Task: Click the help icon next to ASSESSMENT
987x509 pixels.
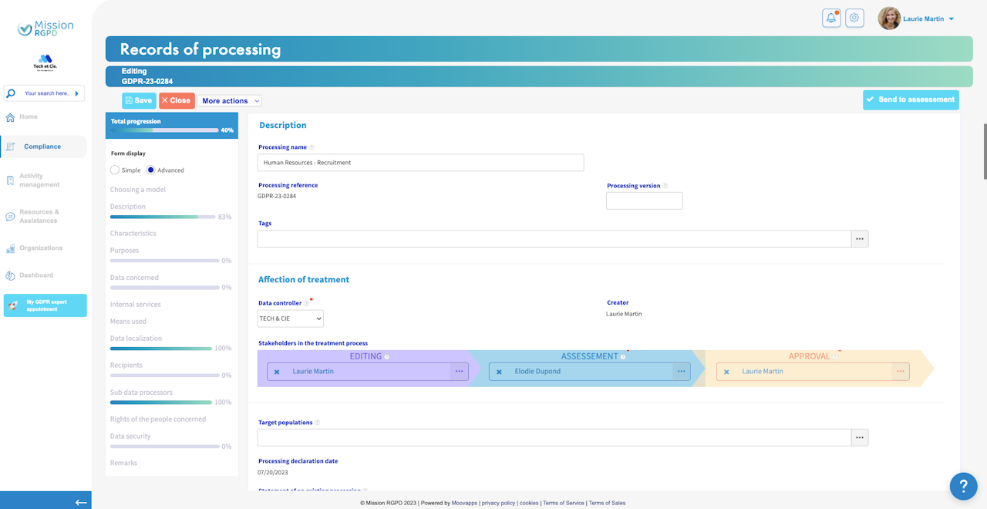Action: [x=623, y=357]
